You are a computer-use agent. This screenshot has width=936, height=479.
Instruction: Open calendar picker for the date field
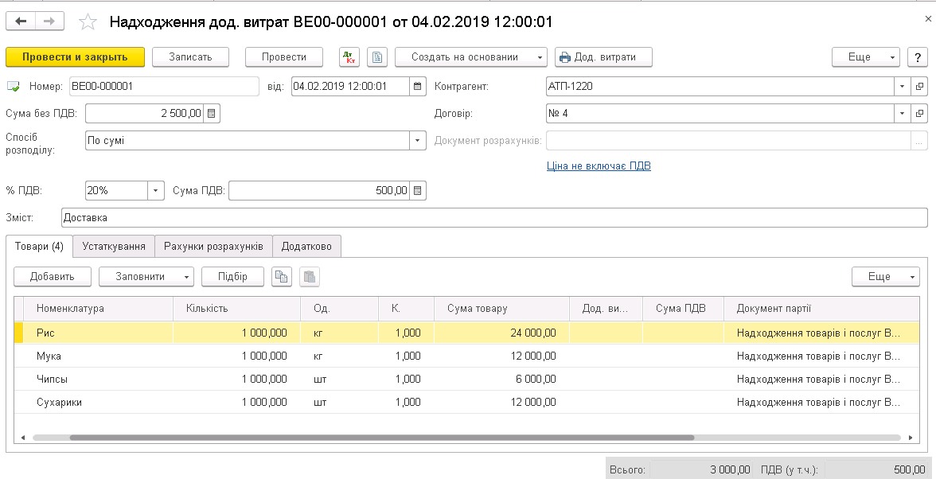coord(418,87)
